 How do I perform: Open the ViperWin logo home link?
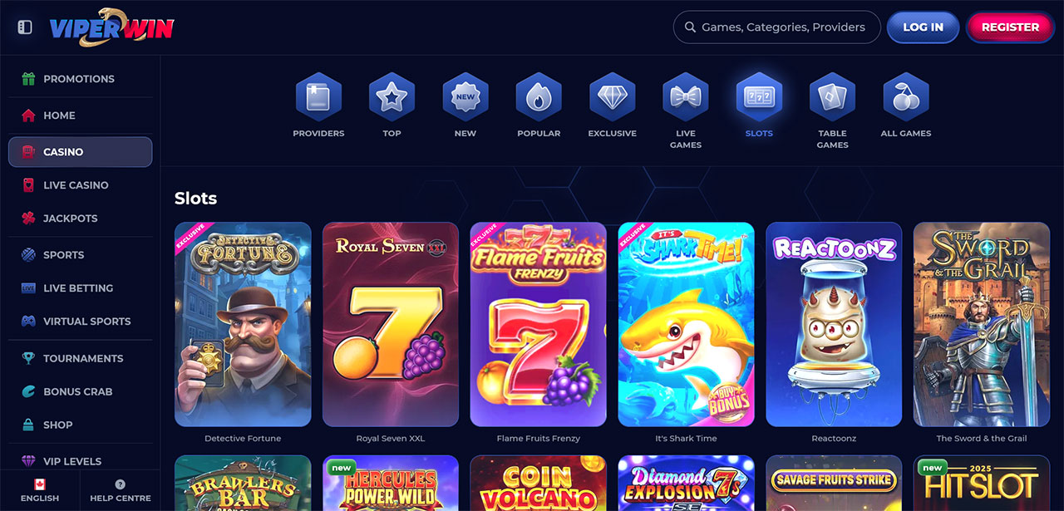point(111,27)
